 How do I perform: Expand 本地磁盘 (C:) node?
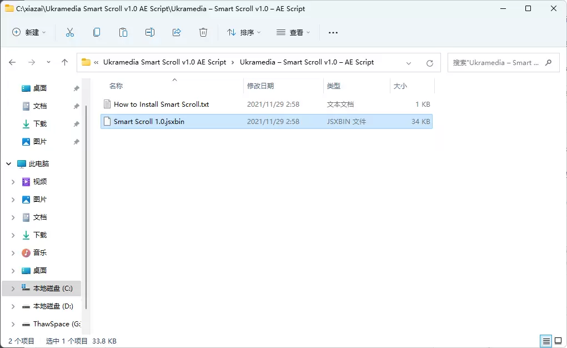(x=13, y=289)
